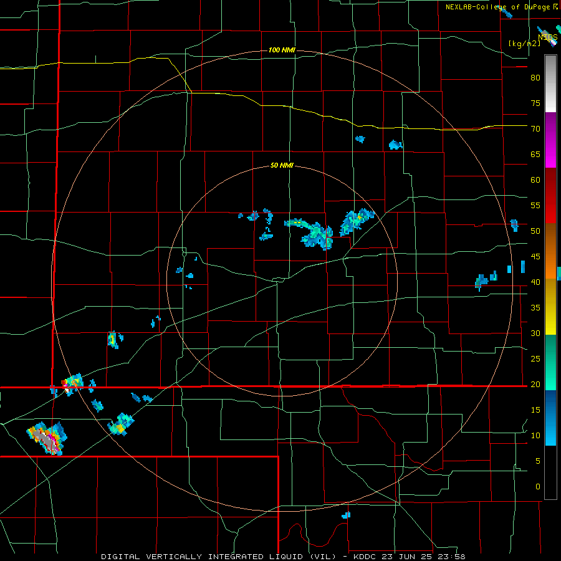The image size is (561, 561).
Task: Click the 75 value on color scale
Action: point(535,103)
